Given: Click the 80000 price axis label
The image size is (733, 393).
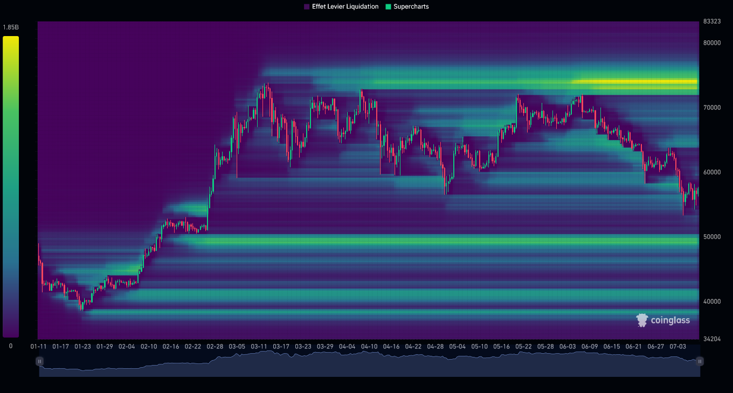Looking at the screenshot, I should 712,43.
